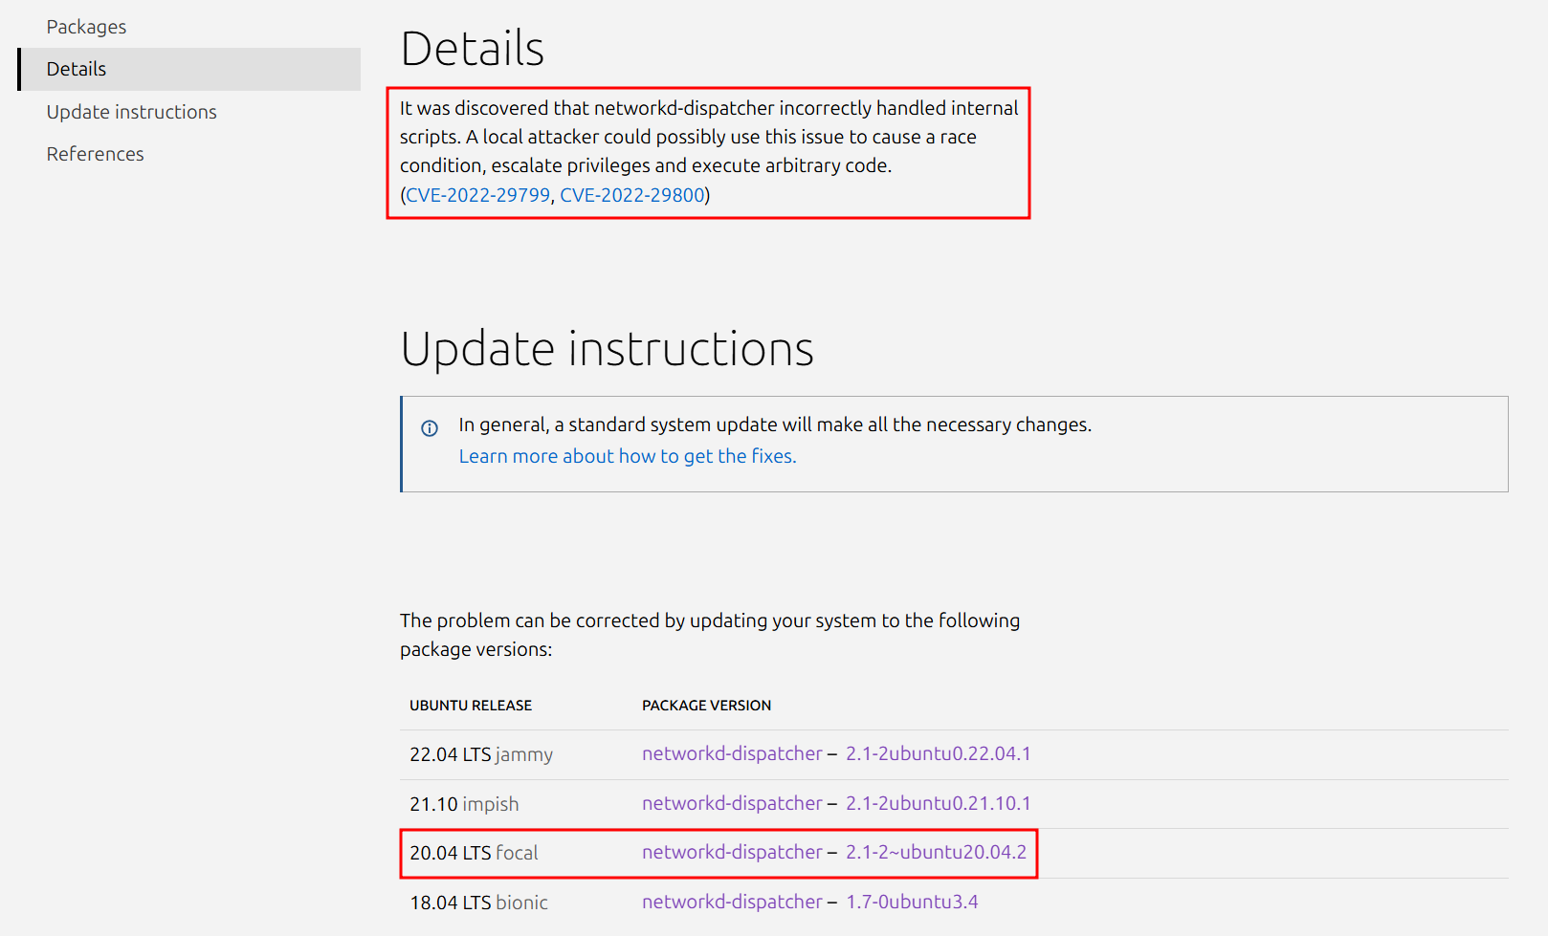Open the CVE-2022-29799 link
Viewport: 1548px width, 936px height.
pos(478,195)
